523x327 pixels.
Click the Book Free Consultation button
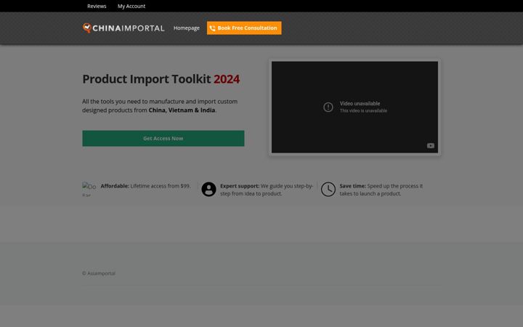pyautogui.click(x=244, y=28)
